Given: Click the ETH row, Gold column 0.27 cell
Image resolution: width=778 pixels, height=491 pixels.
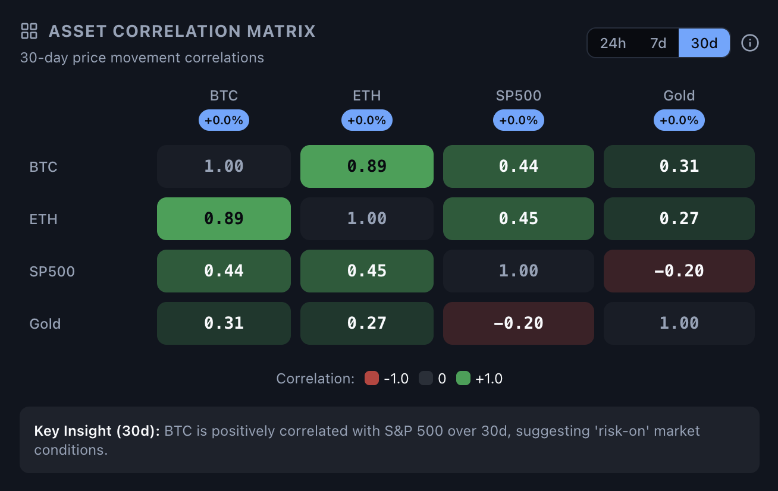Looking at the screenshot, I should pyautogui.click(x=679, y=219).
